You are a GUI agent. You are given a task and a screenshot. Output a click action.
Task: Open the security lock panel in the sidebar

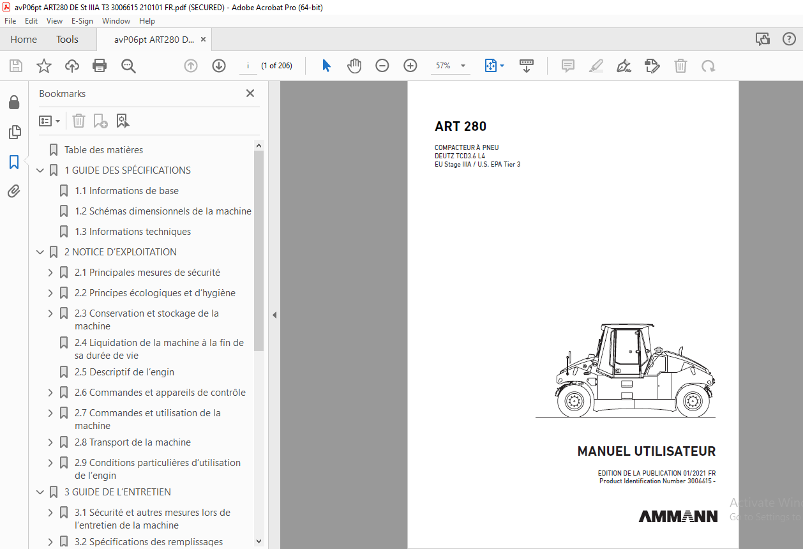(14, 102)
